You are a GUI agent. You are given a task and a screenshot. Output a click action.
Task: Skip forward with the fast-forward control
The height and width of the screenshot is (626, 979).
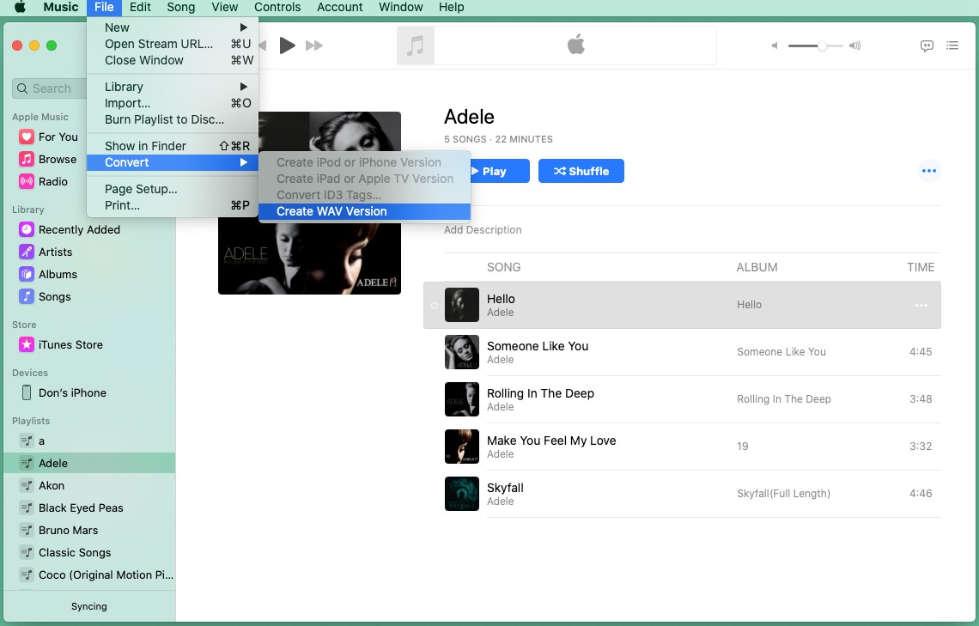click(x=314, y=46)
